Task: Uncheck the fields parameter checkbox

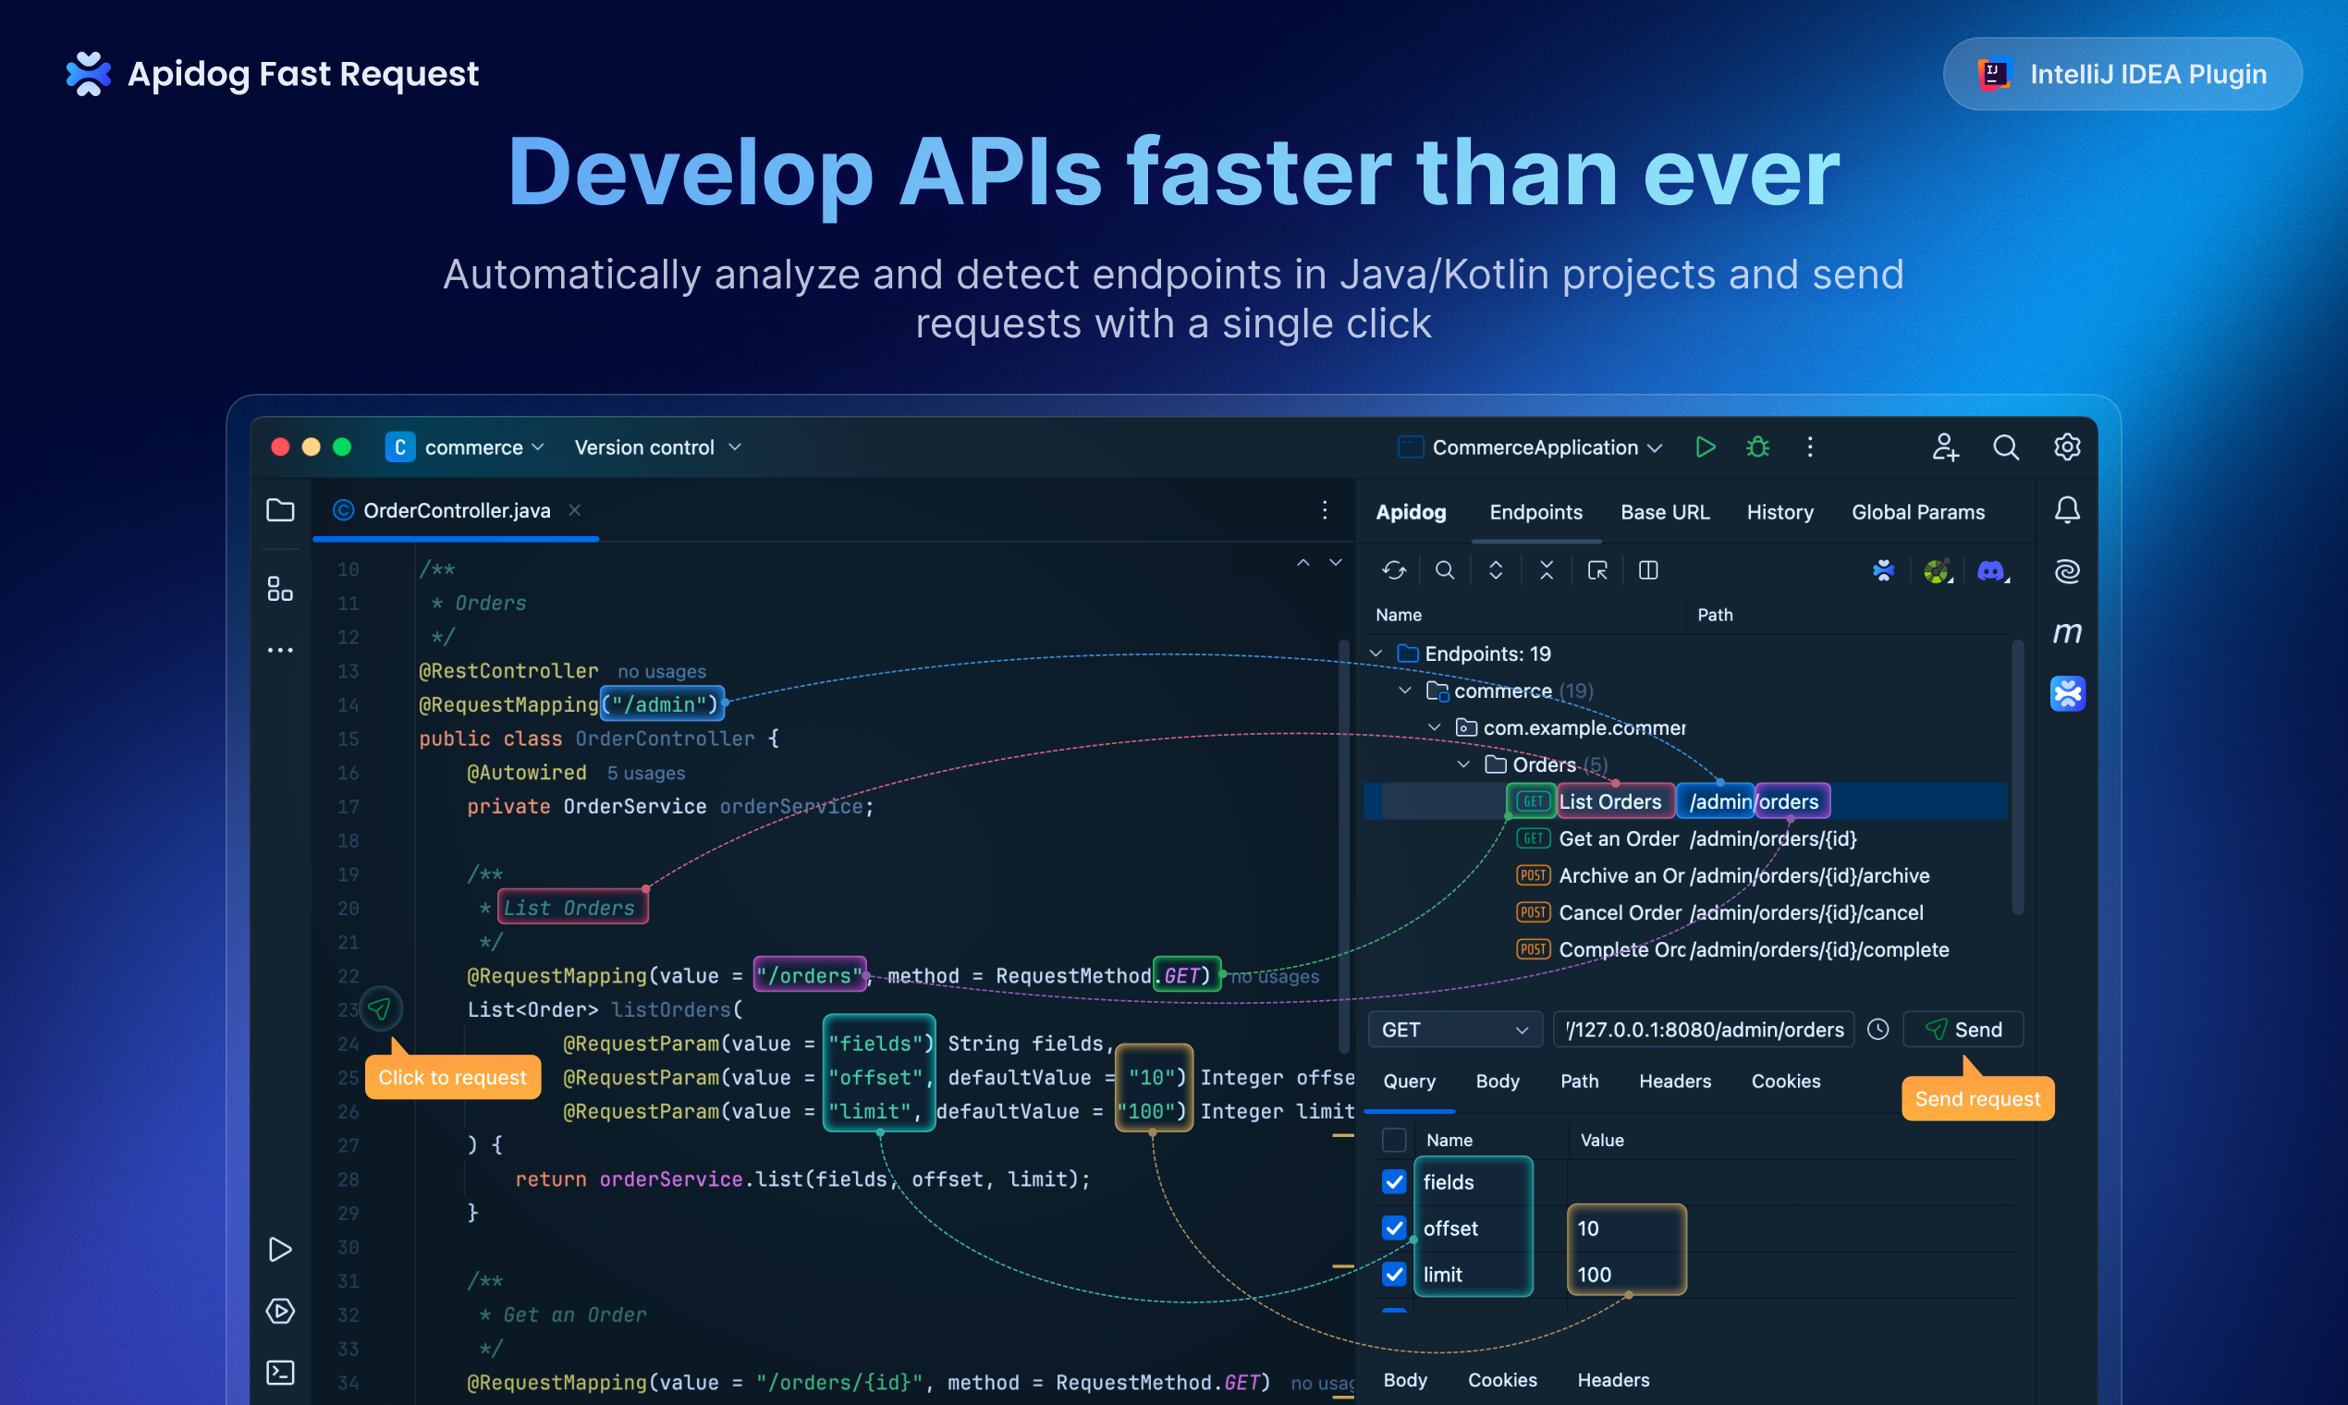Action: pos(1394,1181)
